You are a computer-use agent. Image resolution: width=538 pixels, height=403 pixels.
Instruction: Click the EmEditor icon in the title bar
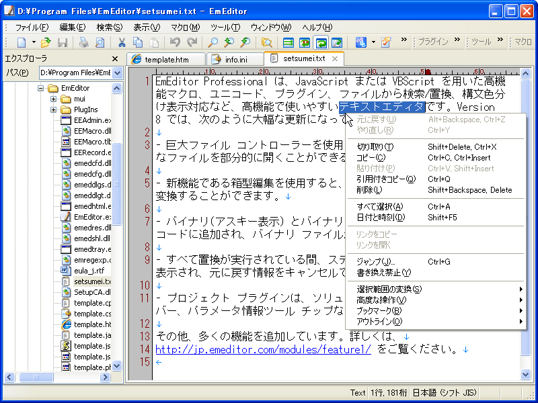(9, 11)
